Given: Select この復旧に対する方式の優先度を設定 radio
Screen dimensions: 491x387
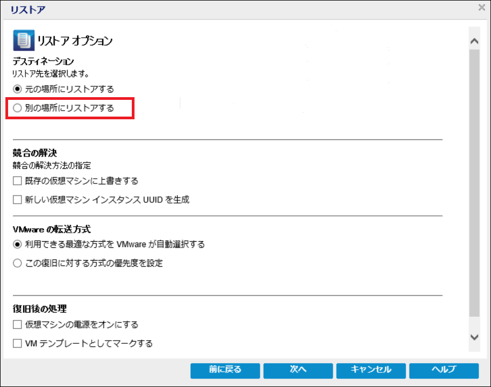Looking at the screenshot, I should click(17, 263).
